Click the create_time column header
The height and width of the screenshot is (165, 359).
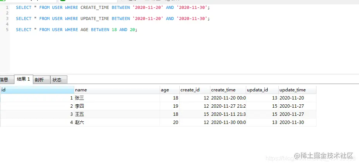coord(228,90)
